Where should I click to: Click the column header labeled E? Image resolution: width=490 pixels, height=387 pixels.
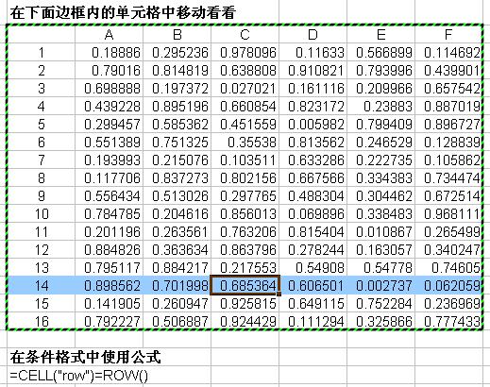(x=380, y=34)
